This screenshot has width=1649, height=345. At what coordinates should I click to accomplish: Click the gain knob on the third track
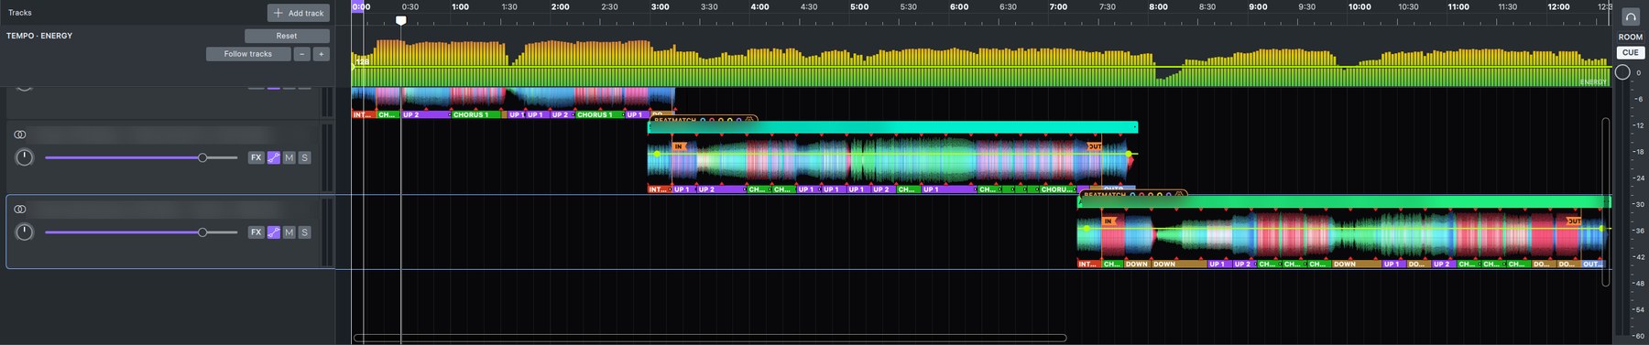tap(25, 232)
